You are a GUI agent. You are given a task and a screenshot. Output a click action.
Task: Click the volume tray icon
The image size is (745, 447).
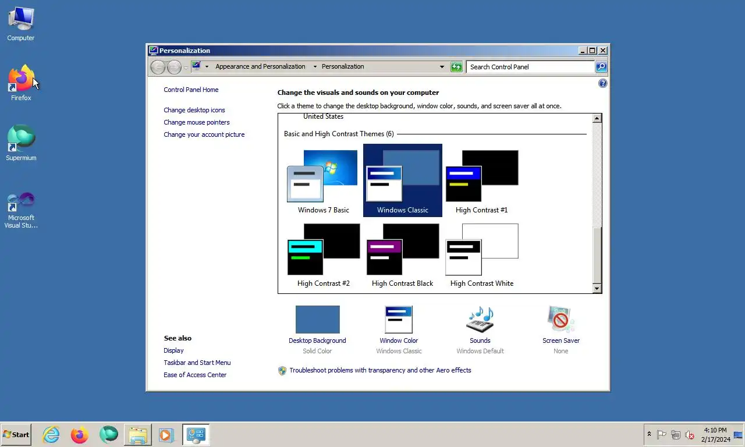pyautogui.click(x=690, y=435)
